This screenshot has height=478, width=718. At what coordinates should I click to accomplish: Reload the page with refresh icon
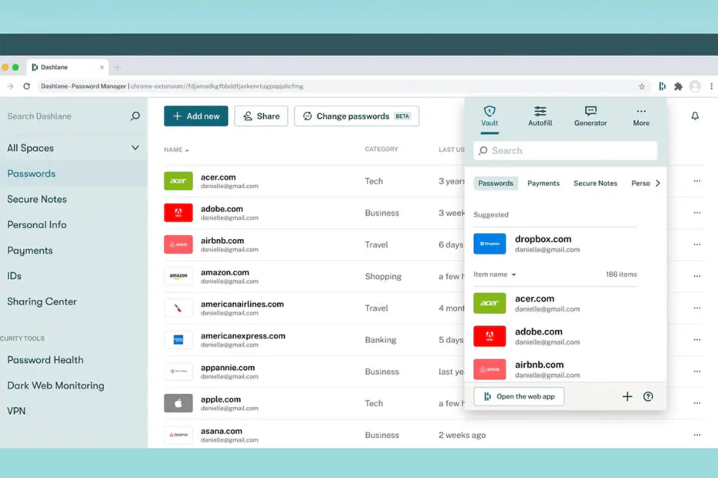pos(26,86)
